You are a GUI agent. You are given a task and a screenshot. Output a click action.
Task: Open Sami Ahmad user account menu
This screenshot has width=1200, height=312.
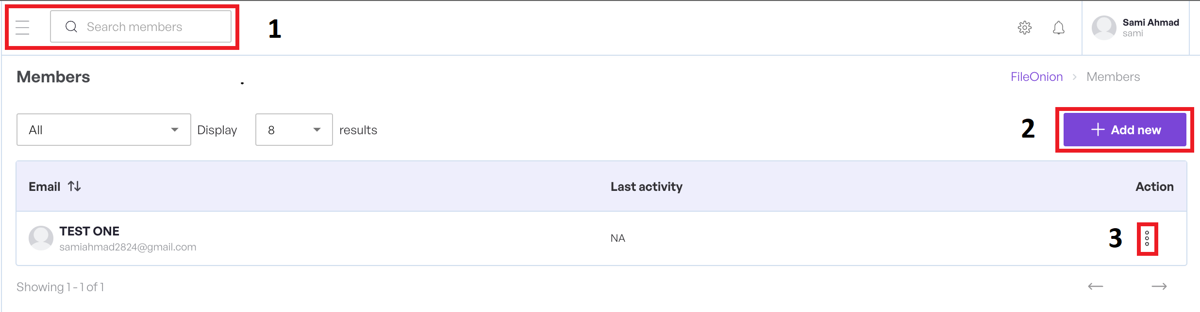(1150, 28)
